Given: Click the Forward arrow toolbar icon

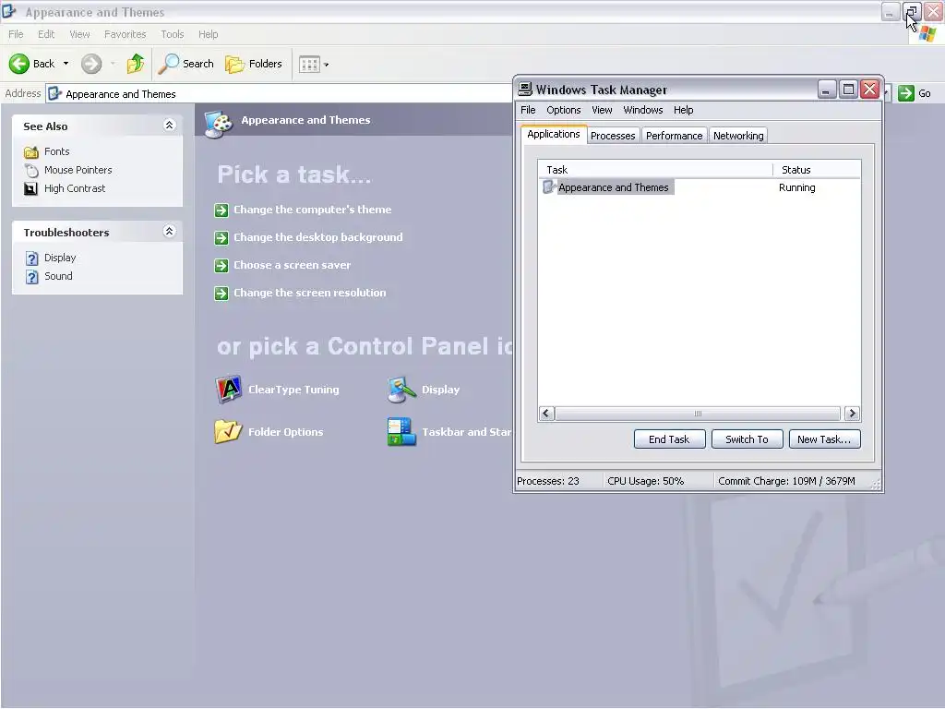Looking at the screenshot, I should point(91,64).
